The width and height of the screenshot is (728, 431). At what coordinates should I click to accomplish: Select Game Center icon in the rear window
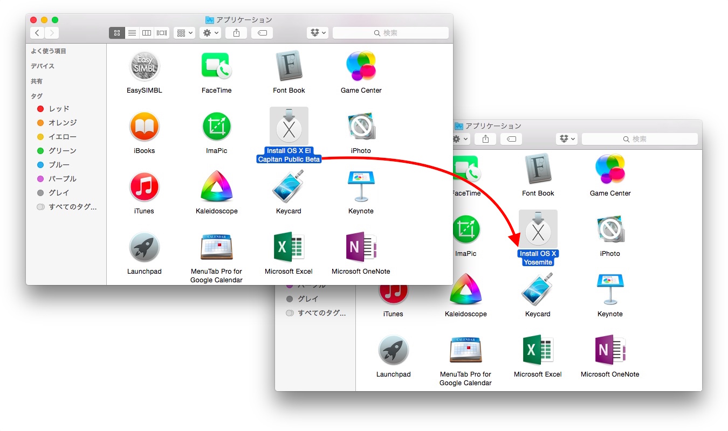click(610, 169)
